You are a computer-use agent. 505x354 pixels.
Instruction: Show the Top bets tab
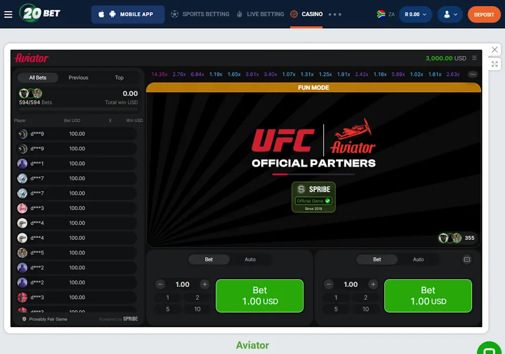pyautogui.click(x=119, y=78)
